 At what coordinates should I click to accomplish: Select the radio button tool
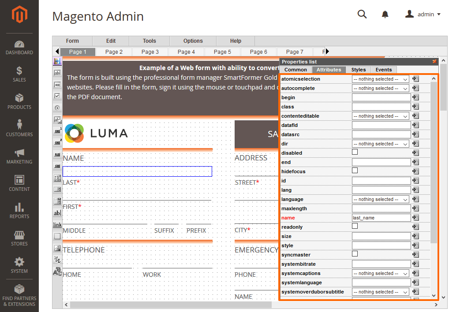point(57,107)
